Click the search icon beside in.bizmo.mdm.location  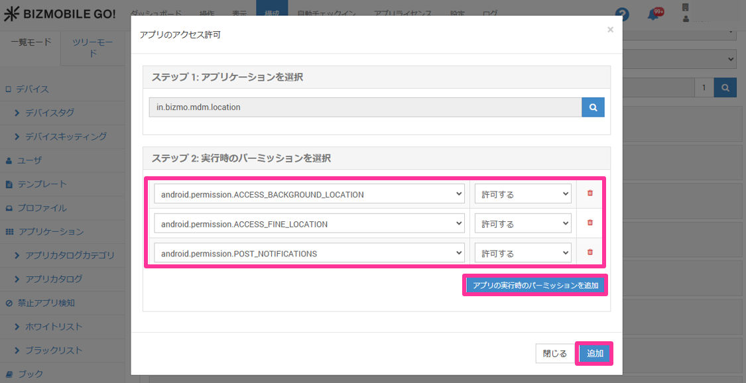pos(593,107)
